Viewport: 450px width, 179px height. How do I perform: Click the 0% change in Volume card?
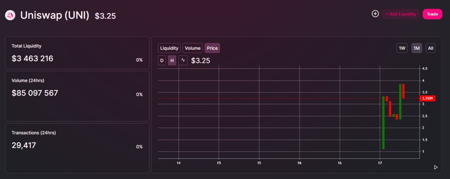tap(140, 94)
